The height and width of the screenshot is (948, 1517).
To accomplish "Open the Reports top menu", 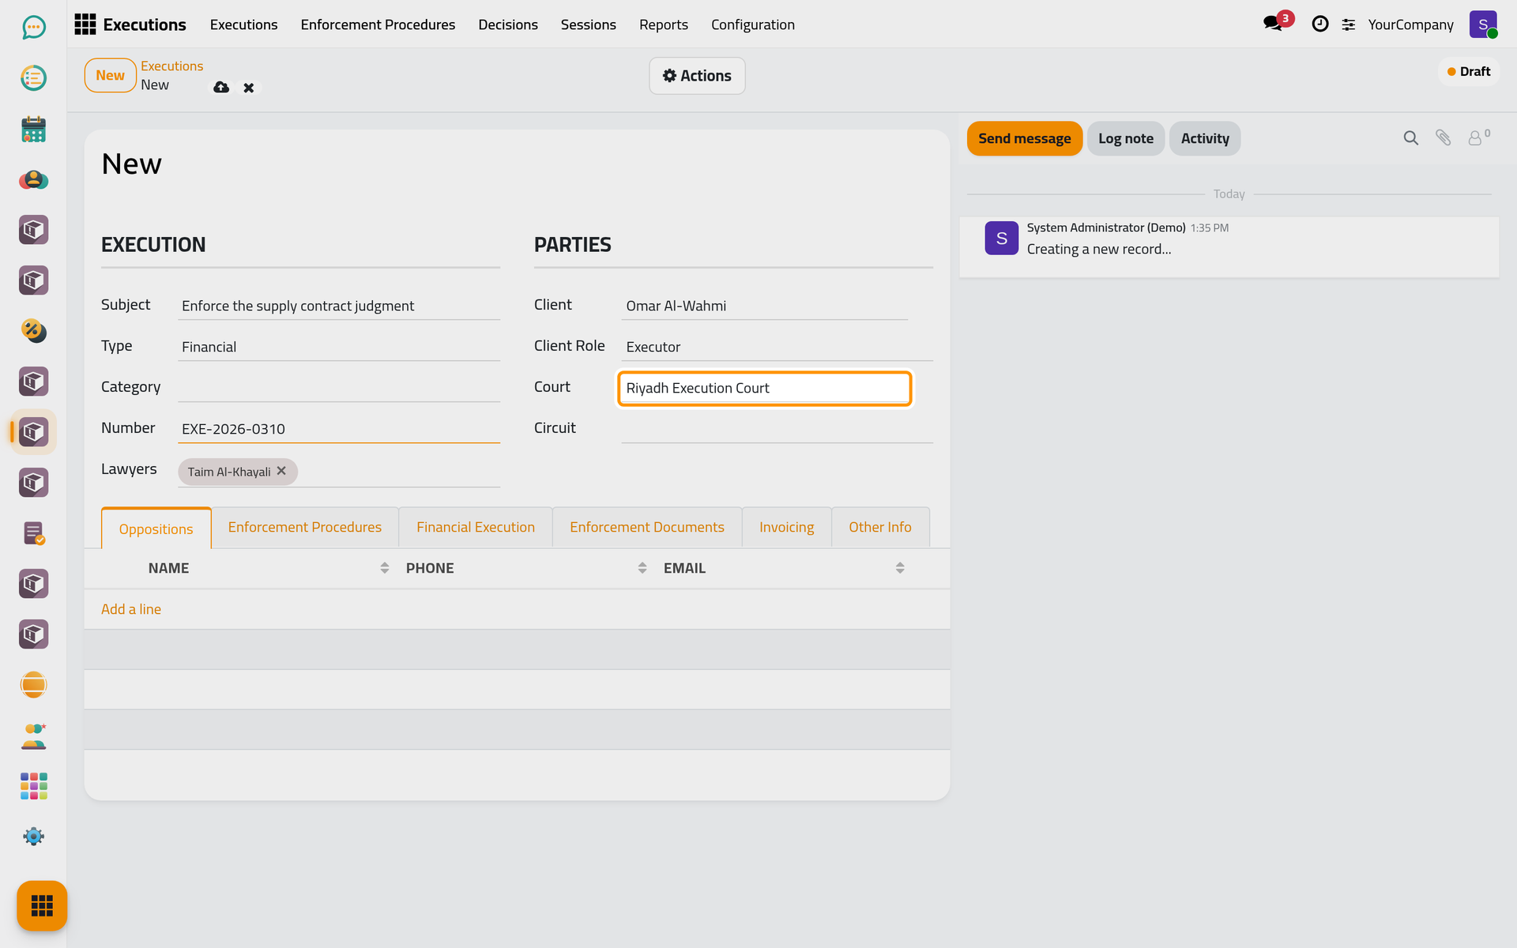I will 664,24.
